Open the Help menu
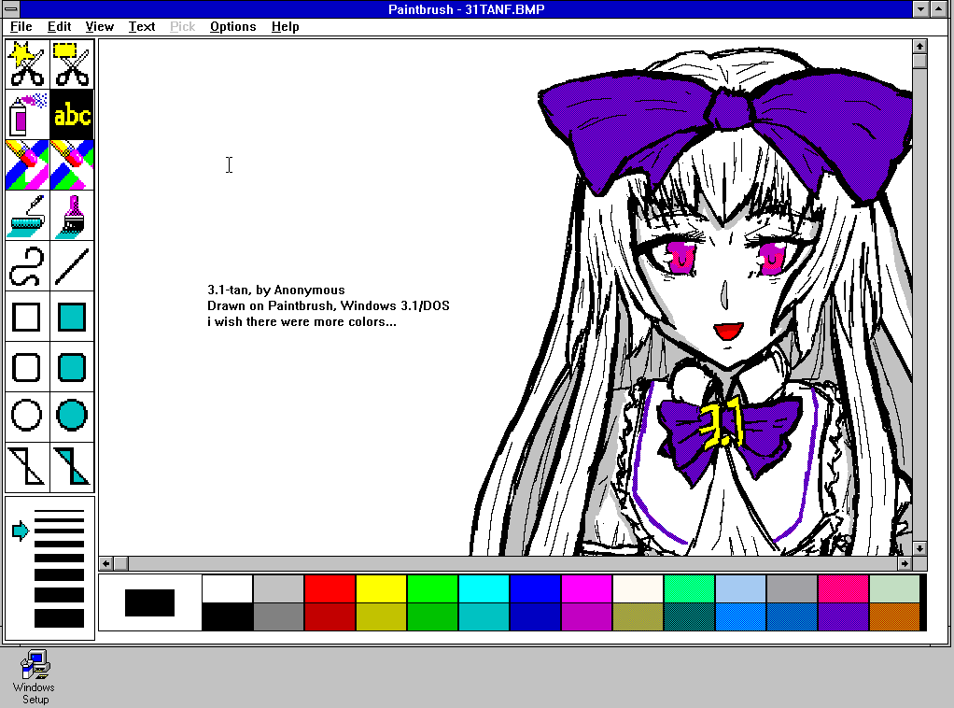Screen dimensions: 954x708 pyautogui.click(x=286, y=27)
